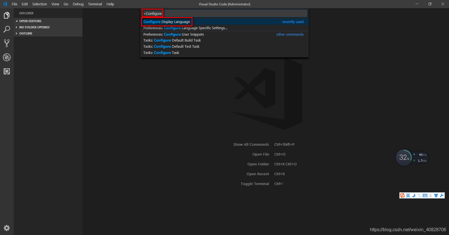The width and height of the screenshot is (449, 235).
Task: Open the Debug view in activity bar
Action: tap(7, 57)
